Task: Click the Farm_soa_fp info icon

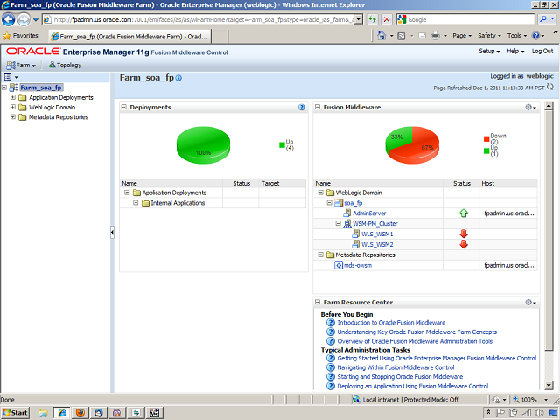Action: [x=178, y=79]
